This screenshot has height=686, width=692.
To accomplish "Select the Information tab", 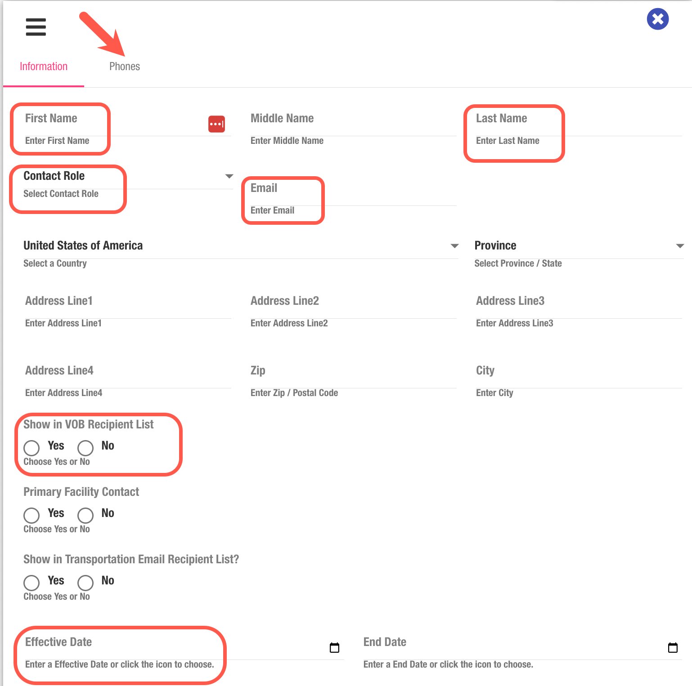I will click(x=44, y=67).
